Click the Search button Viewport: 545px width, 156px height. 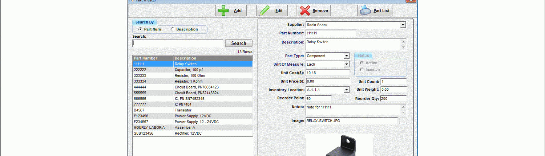[x=239, y=43]
